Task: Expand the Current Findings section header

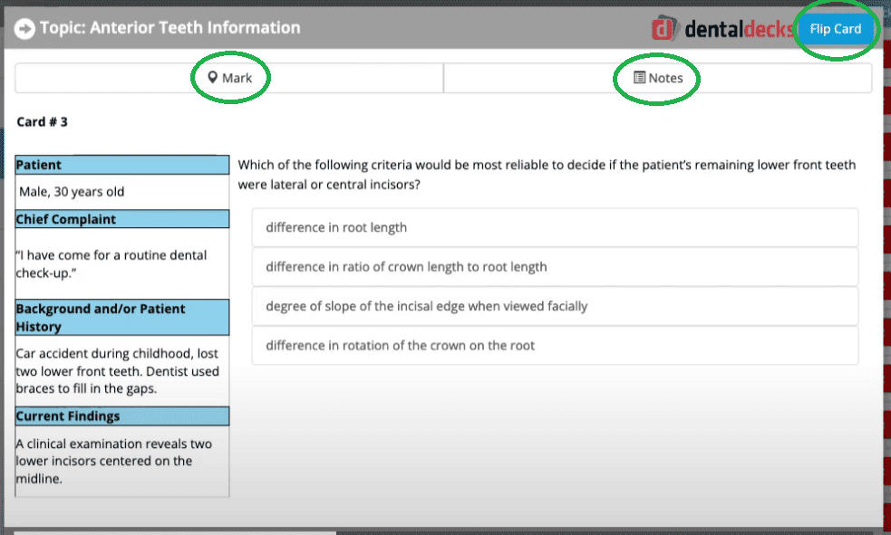Action: pos(121,416)
